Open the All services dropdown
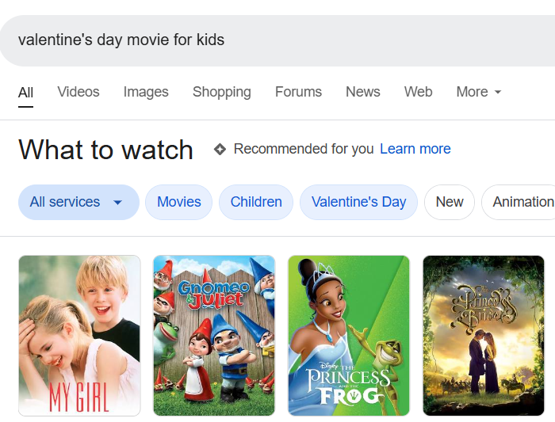This screenshot has width=555, height=422. pos(78,202)
